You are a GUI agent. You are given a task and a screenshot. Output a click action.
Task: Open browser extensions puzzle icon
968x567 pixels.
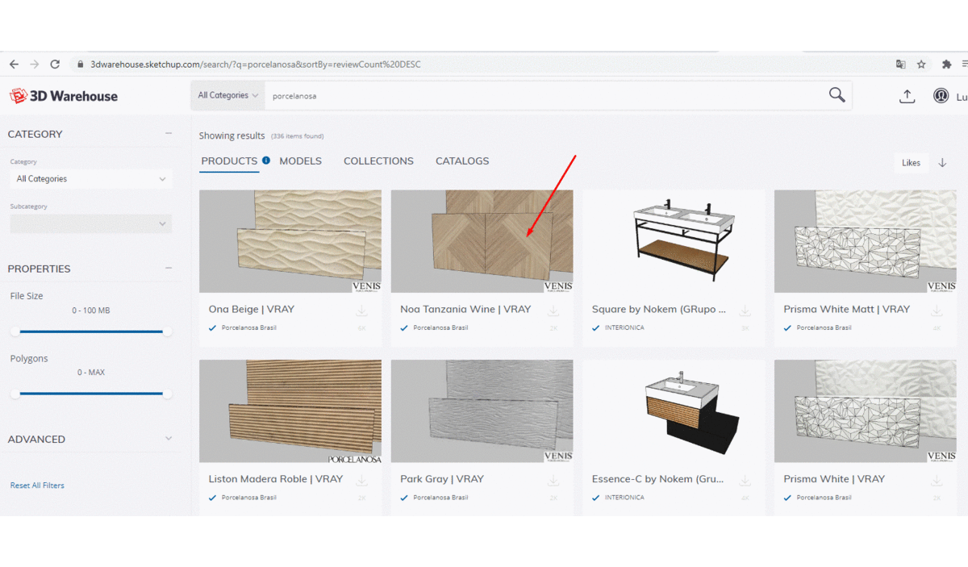click(x=946, y=65)
